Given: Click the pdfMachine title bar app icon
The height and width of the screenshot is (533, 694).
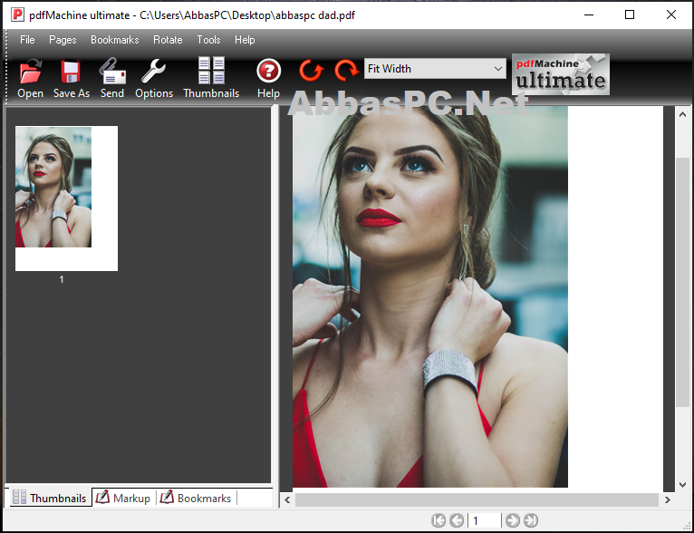Looking at the screenshot, I should pos(17,15).
